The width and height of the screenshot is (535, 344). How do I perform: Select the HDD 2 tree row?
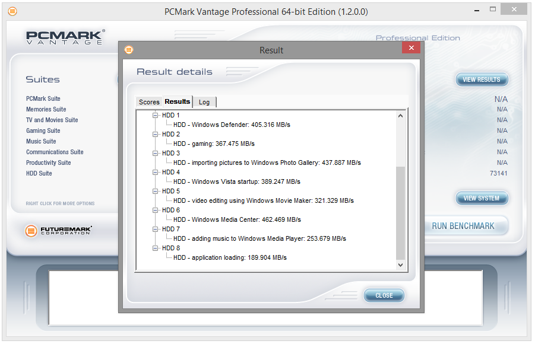171,134
